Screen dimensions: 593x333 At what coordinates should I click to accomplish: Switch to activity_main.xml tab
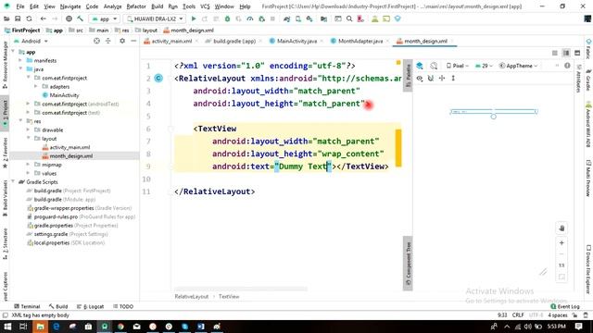tap(171, 41)
